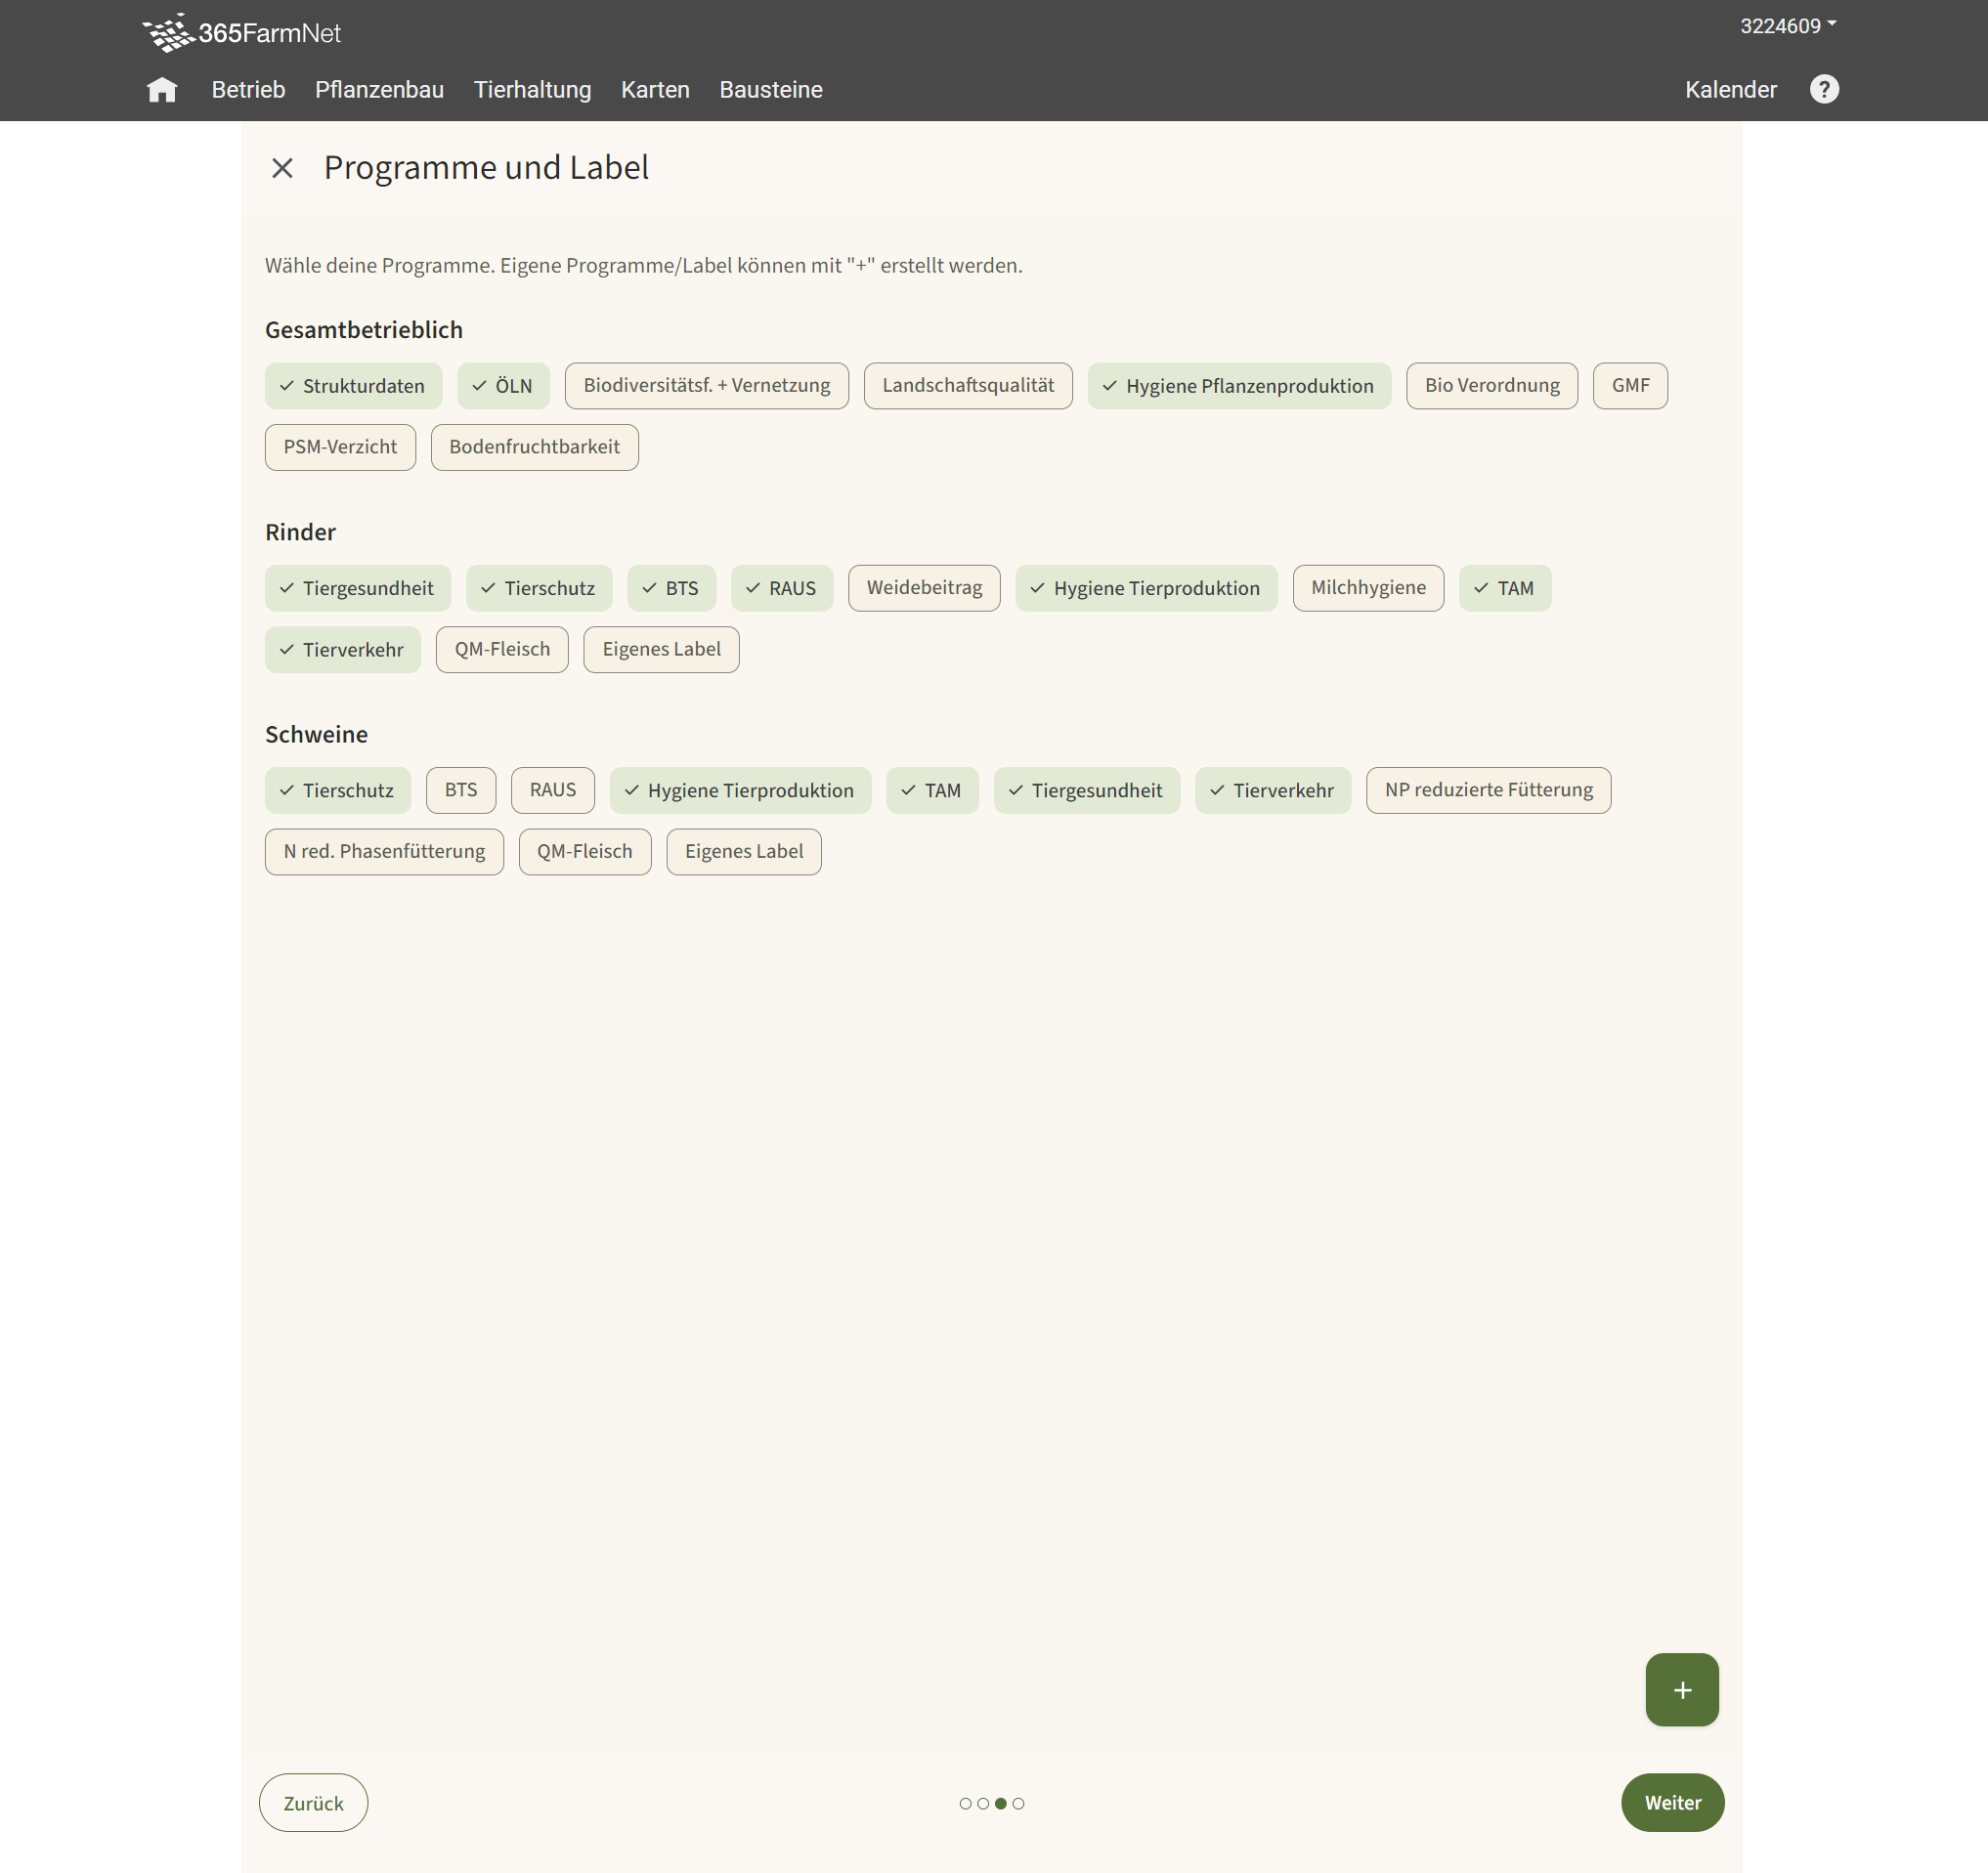The image size is (1988, 1873).
Task: Click the last step indicator dot
Action: pos(1018,1803)
